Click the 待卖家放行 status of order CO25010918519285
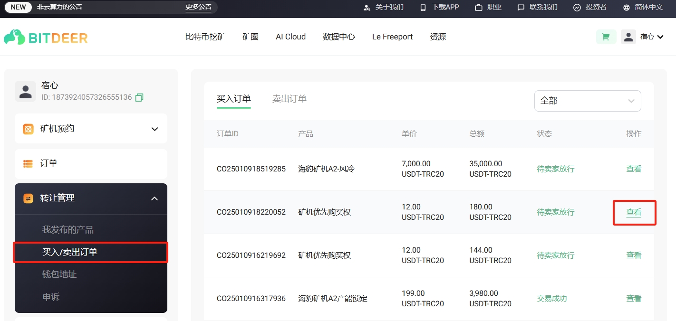 556,169
